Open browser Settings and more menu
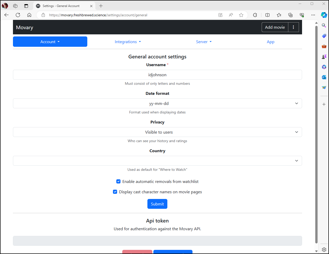Screen dimensions: 329x254 (x=313, y=15)
